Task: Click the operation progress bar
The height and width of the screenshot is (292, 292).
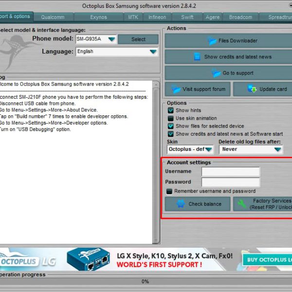Action: (146, 282)
